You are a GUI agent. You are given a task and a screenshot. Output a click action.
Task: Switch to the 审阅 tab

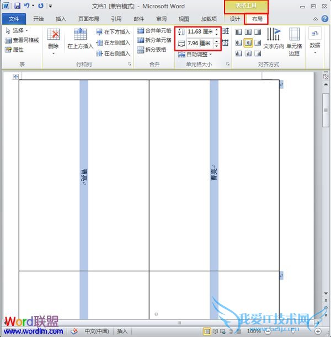tap(162, 19)
